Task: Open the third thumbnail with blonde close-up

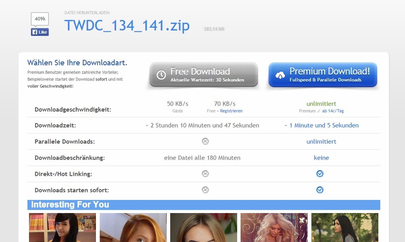Action: pos(204,228)
